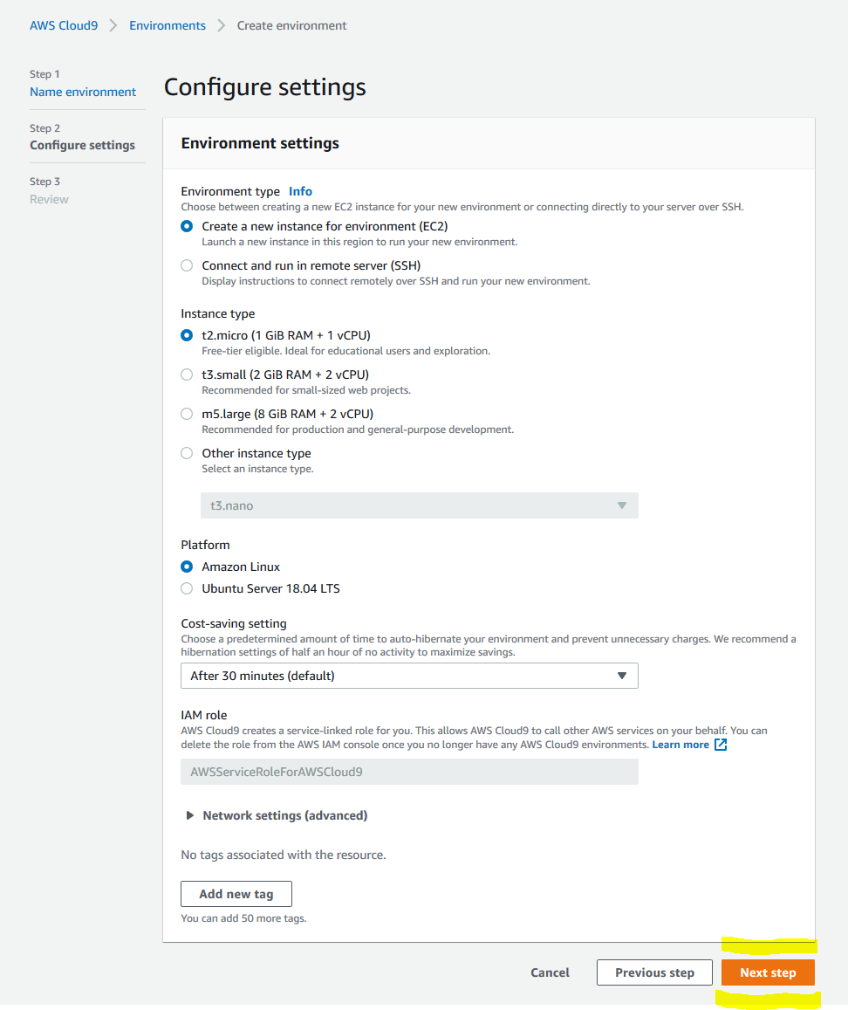Open the cost-saving hibernation dropdown
This screenshot has width=848, height=1010.
409,676
